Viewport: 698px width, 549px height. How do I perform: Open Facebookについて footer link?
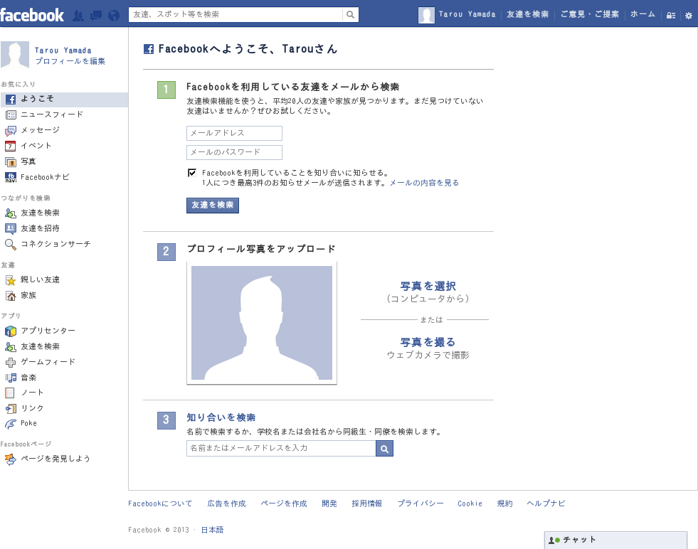160,503
